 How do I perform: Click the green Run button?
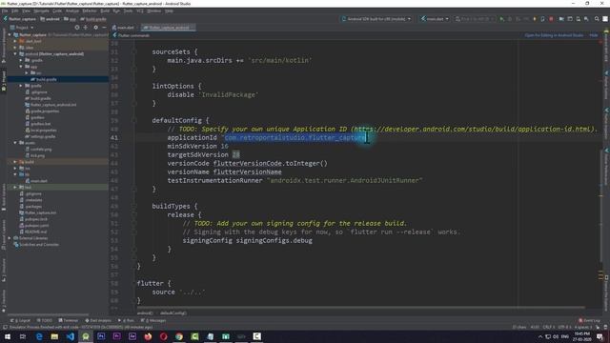(x=502, y=19)
